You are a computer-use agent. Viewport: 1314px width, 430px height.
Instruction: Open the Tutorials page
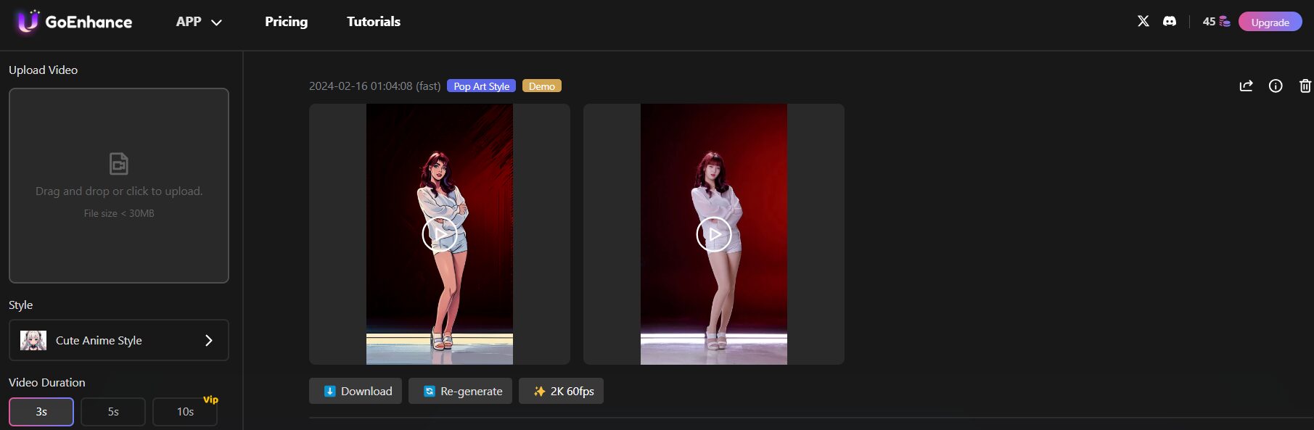[374, 22]
